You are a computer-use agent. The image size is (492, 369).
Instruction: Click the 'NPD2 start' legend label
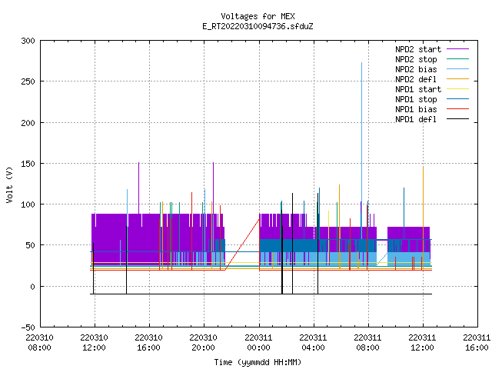pos(418,49)
